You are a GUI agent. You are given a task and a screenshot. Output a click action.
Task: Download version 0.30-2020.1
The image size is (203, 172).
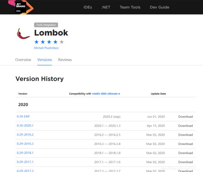click(x=186, y=126)
